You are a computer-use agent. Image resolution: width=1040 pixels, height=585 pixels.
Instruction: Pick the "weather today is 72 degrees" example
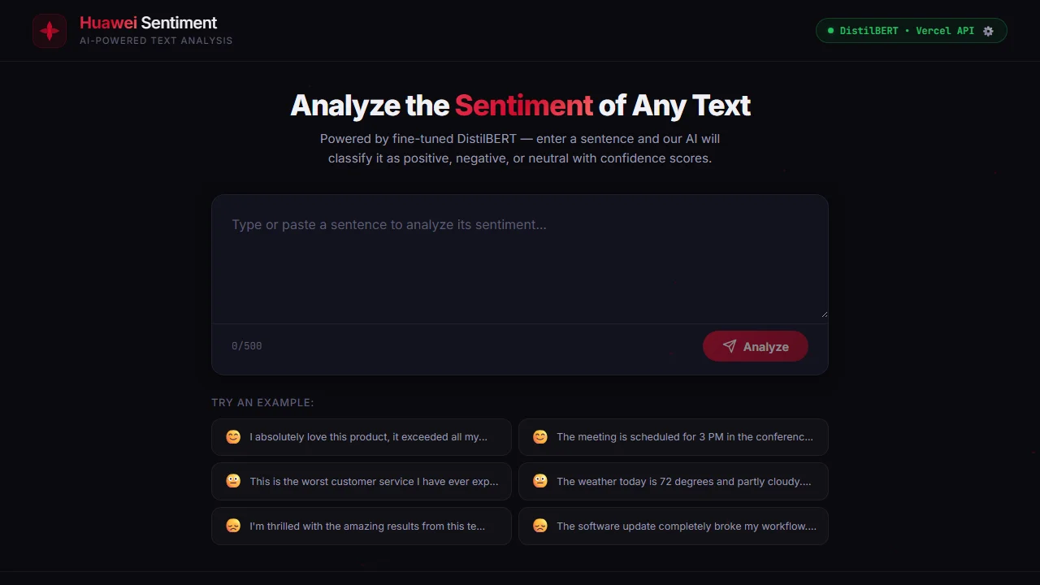(x=674, y=482)
